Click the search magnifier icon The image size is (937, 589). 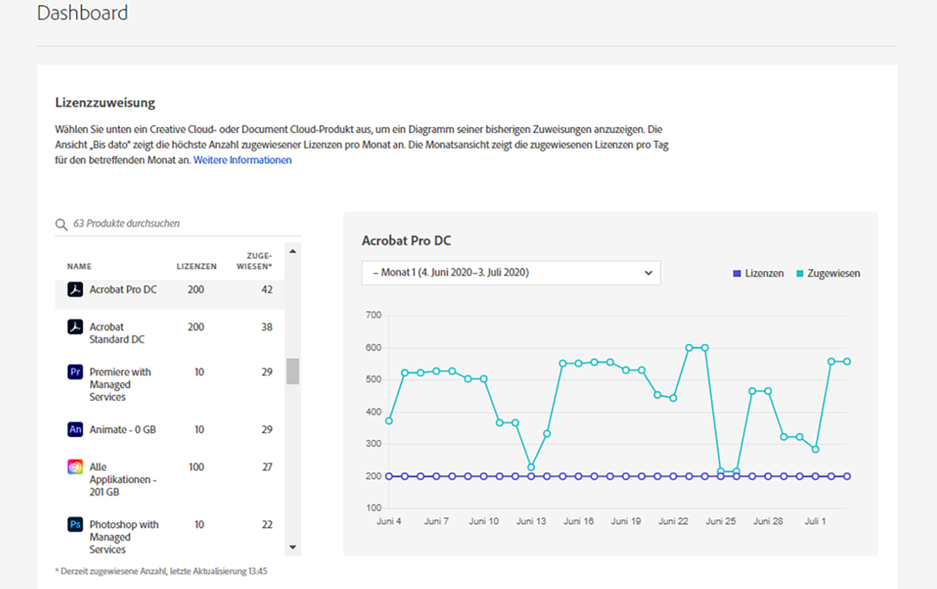61,224
